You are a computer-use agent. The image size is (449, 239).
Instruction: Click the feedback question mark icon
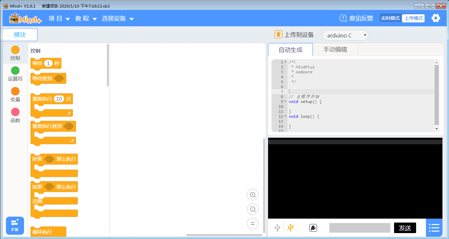pyautogui.click(x=343, y=18)
